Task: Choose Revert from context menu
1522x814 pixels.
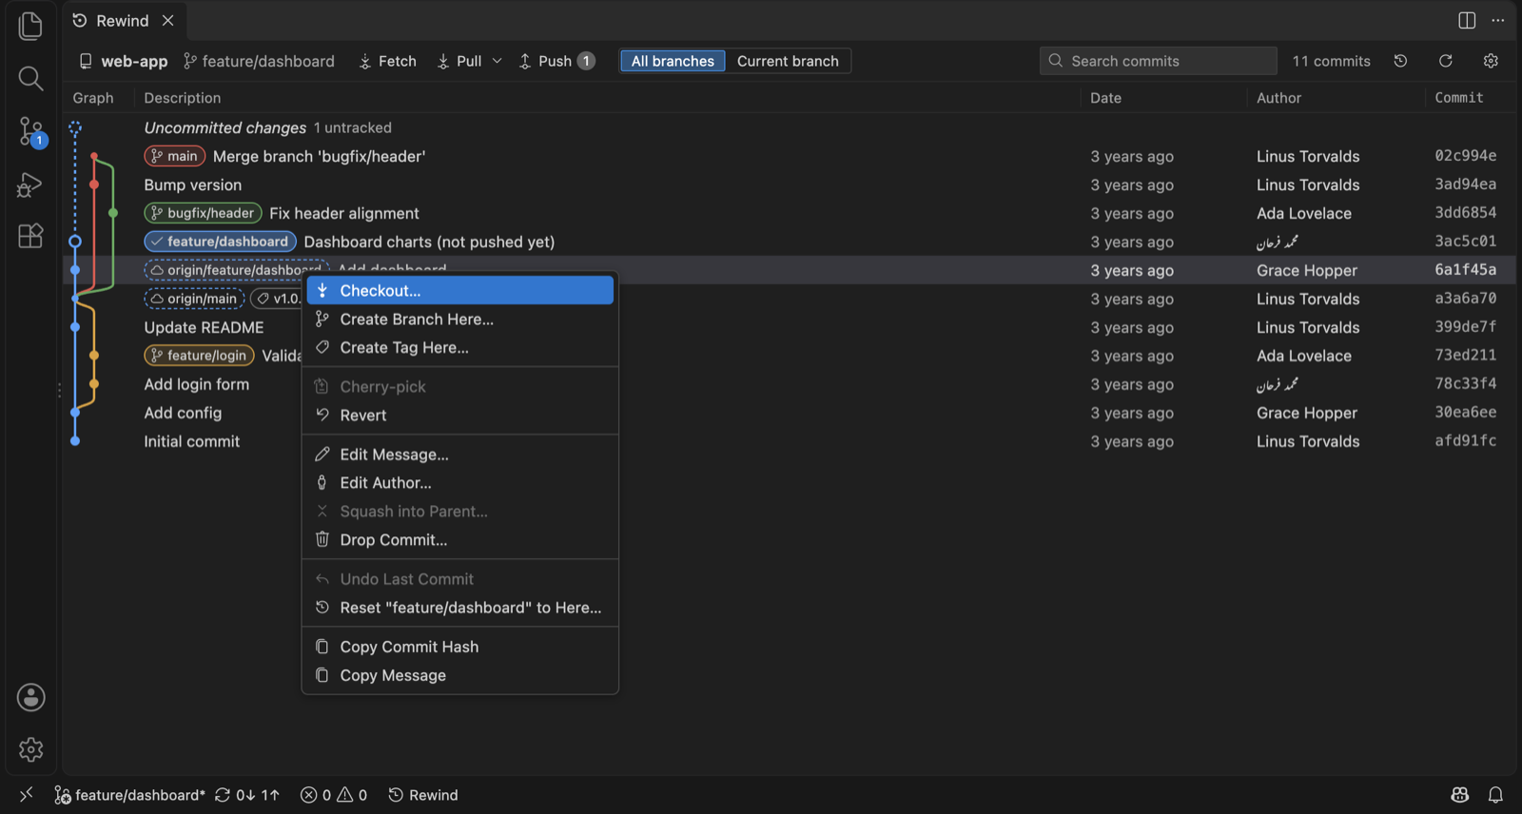Action: [459, 415]
